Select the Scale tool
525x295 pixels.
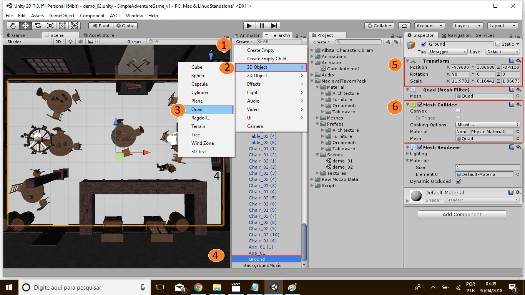click(x=50, y=25)
